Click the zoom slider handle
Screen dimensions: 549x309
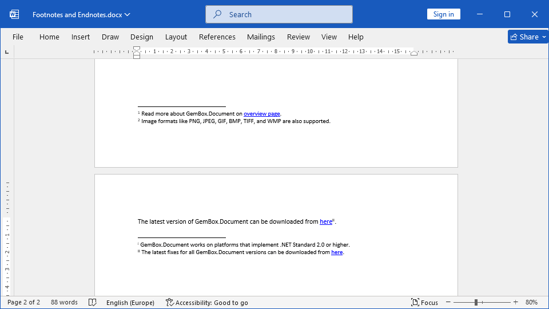476,302
